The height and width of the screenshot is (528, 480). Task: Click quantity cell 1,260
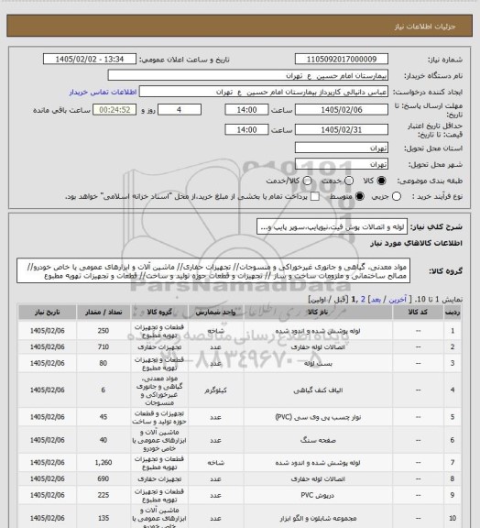tap(104, 463)
